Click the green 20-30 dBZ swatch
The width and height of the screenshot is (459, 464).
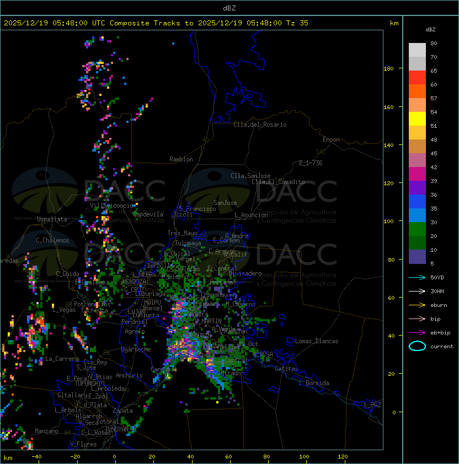pos(417,229)
